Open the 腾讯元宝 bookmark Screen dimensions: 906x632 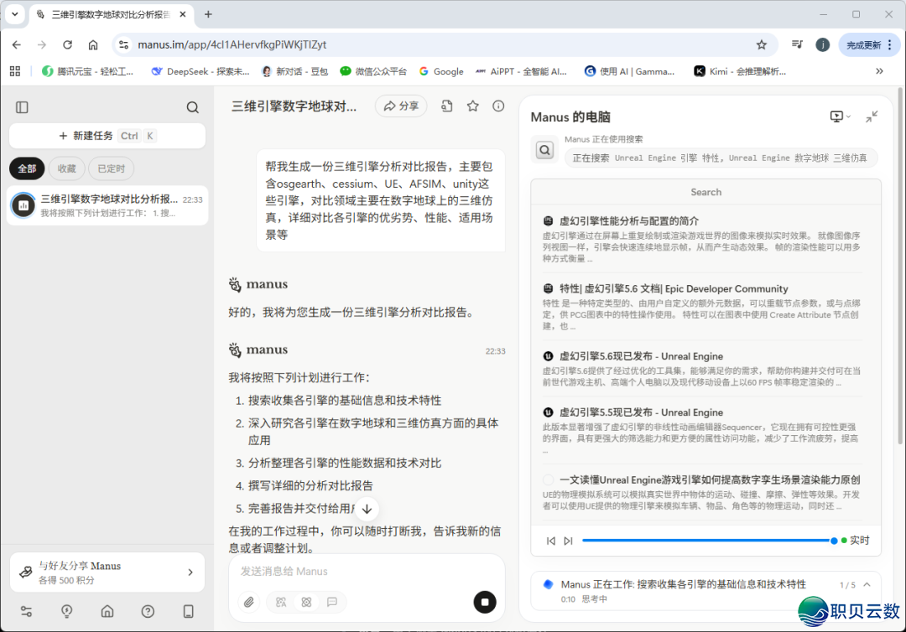(x=87, y=71)
